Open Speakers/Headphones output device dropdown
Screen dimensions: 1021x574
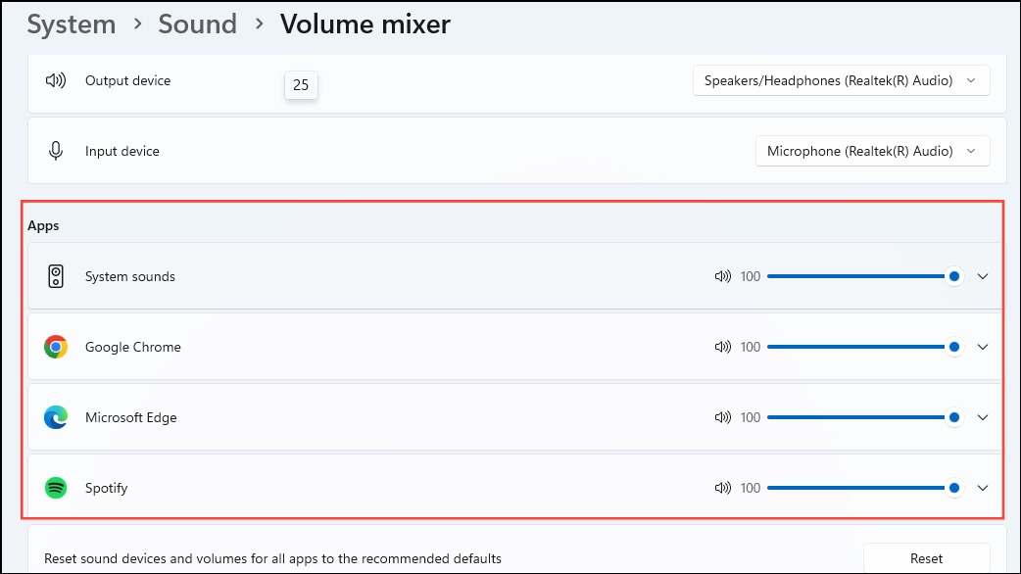pos(842,80)
